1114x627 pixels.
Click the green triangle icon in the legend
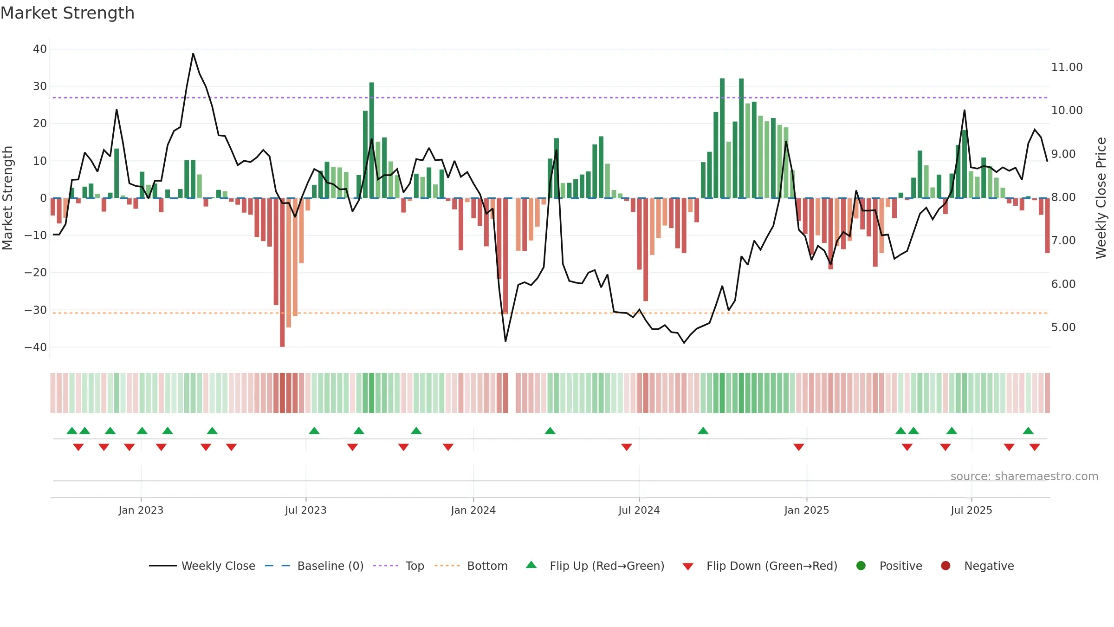point(531,565)
